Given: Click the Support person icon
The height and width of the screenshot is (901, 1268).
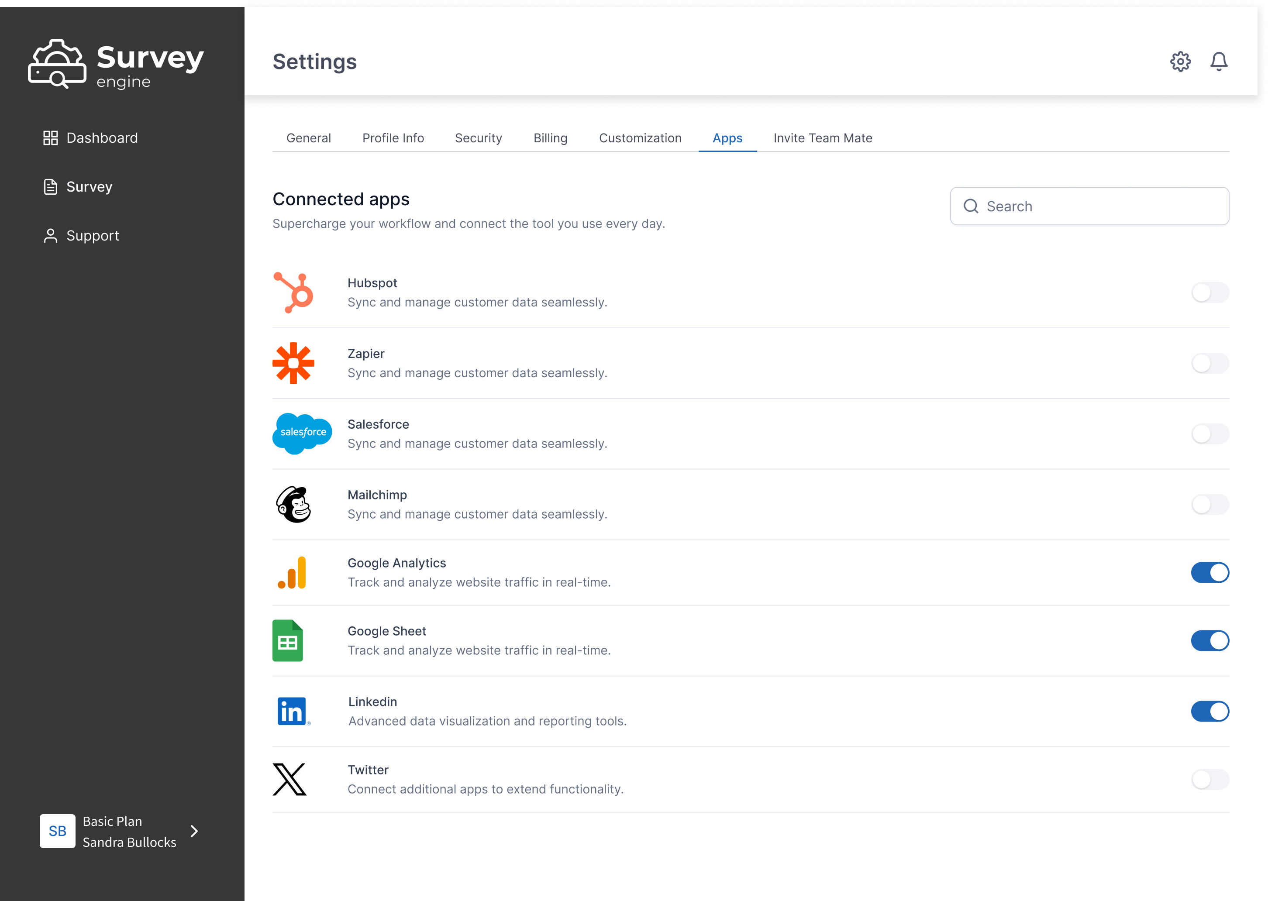Looking at the screenshot, I should point(51,236).
